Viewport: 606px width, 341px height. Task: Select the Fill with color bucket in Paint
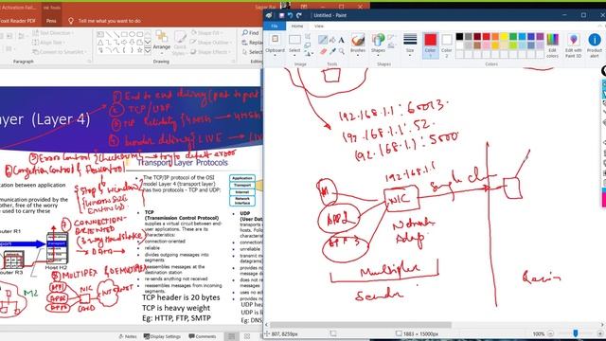point(332,40)
